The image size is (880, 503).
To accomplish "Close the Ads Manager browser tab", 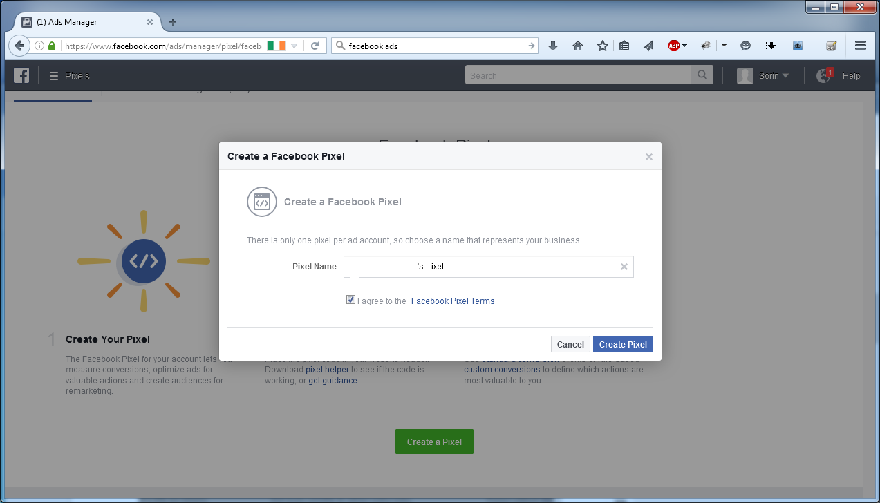I will (150, 22).
